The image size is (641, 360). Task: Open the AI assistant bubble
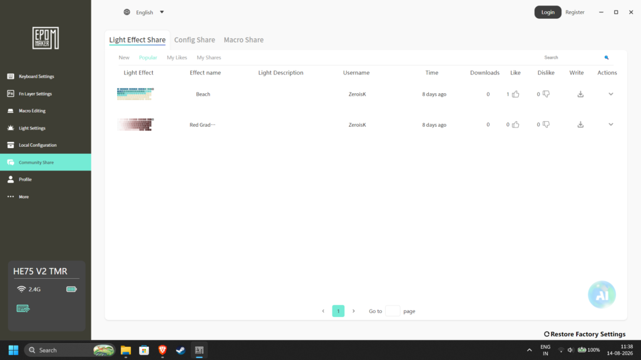(x=602, y=294)
